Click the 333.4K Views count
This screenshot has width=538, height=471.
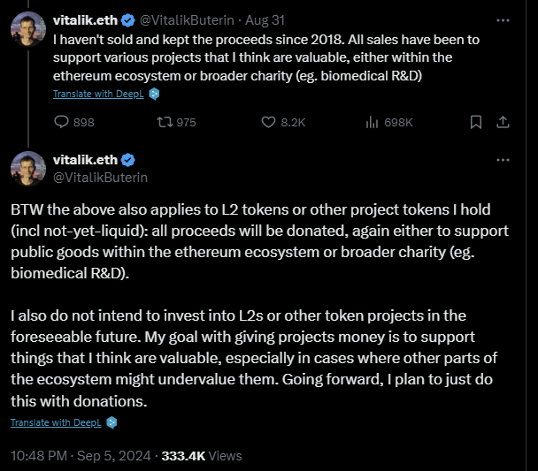click(202, 456)
